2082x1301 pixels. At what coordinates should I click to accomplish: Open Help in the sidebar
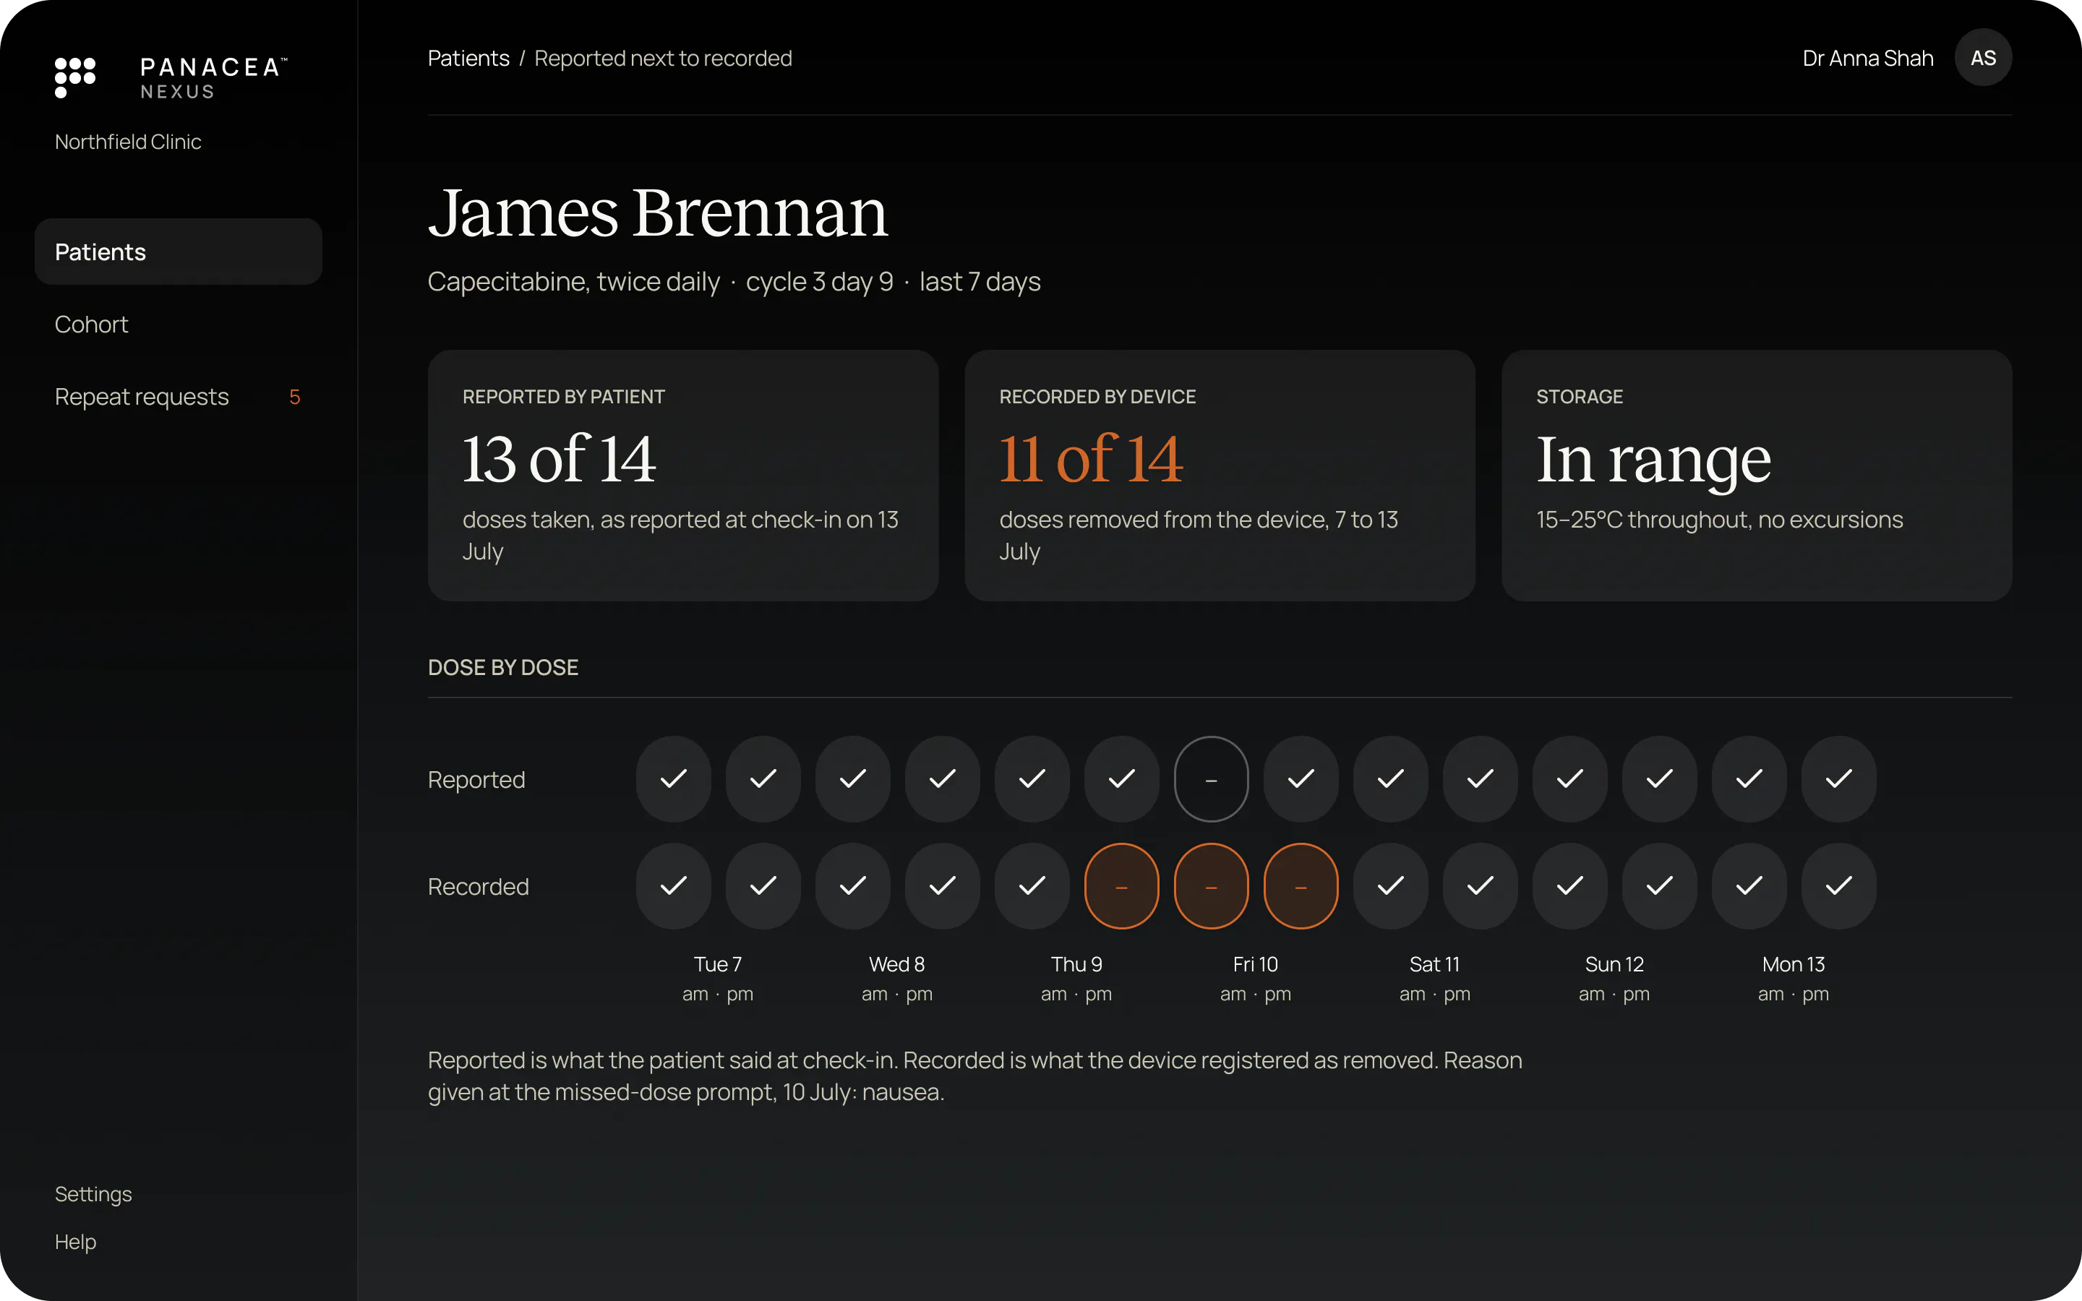pyautogui.click(x=75, y=1242)
